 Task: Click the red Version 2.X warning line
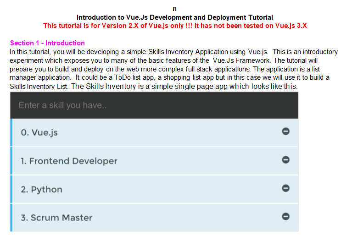point(175,26)
